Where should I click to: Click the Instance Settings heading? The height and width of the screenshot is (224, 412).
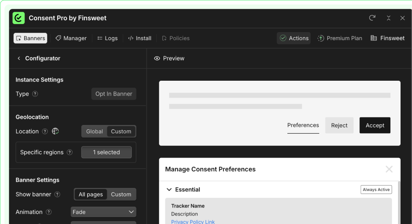click(39, 79)
